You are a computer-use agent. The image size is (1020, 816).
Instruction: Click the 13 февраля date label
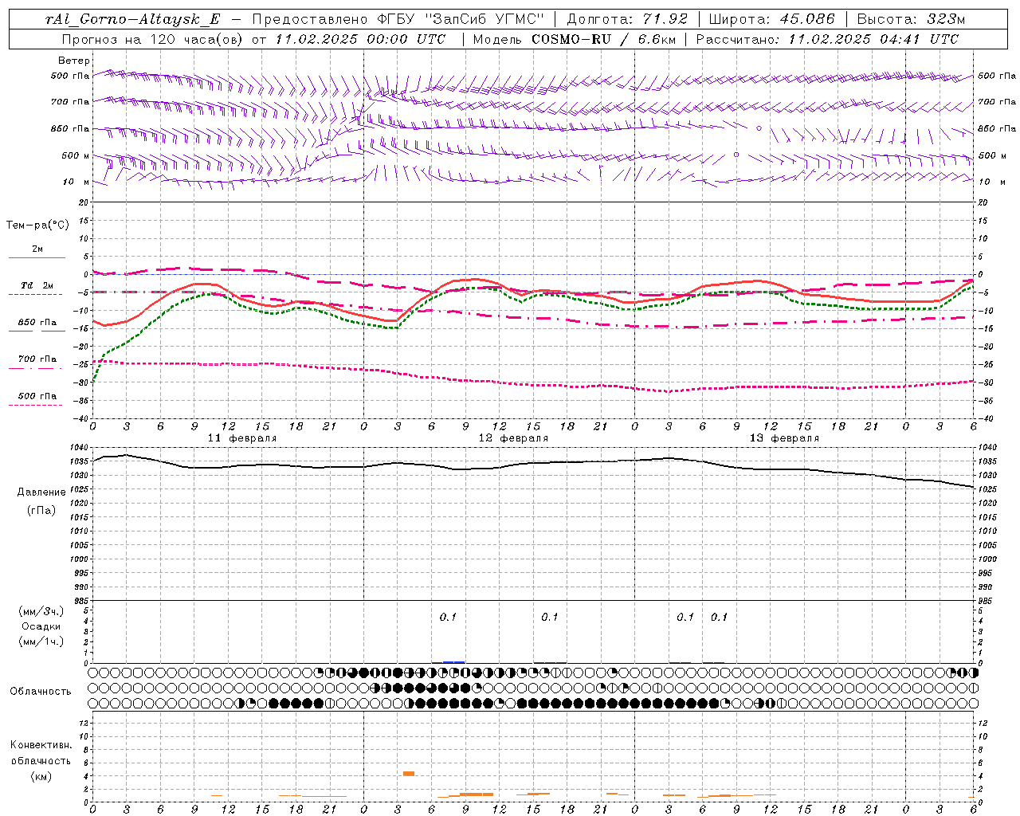[784, 438]
